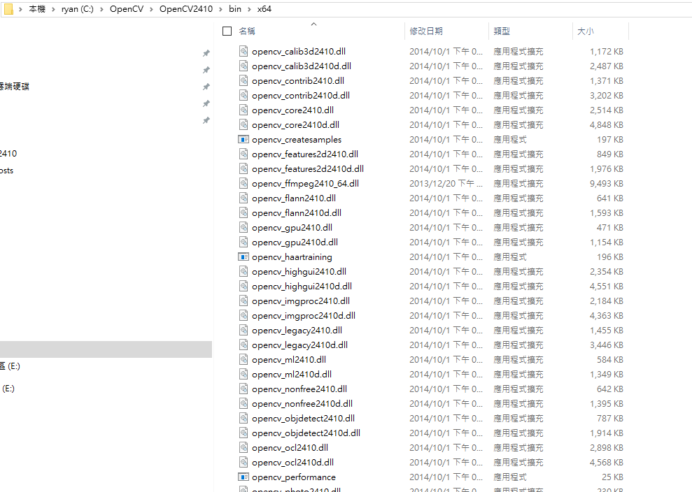Select file opencv_ml2410d.dll
The height and width of the screenshot is (492, 692).
[292, 375]
